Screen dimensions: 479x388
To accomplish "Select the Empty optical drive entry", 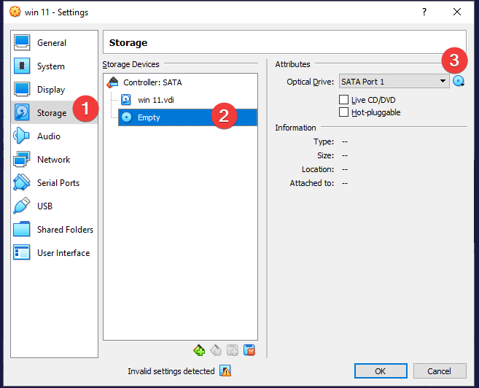I will point(148,117).
